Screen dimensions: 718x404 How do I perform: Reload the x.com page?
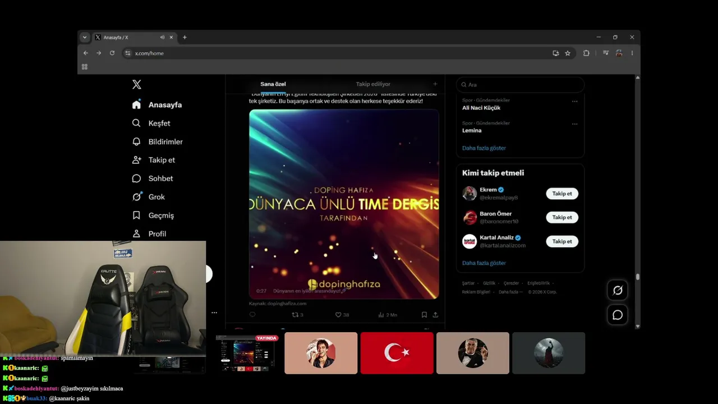point(112,53)
